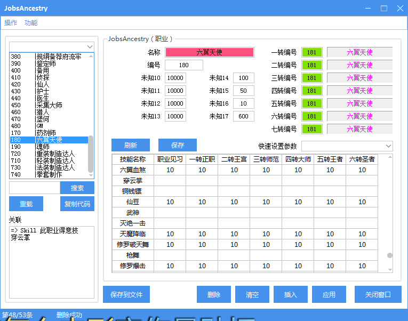Click 六翼天使 name box beside 七转编号
The height and width of the screenshot is (321, 408).
(359, 129)
